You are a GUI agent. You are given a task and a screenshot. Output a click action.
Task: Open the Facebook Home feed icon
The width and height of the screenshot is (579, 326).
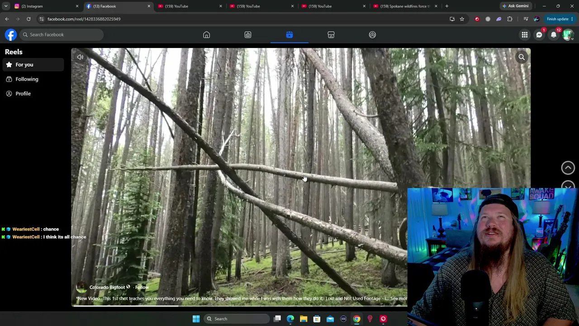click(206, 35)
